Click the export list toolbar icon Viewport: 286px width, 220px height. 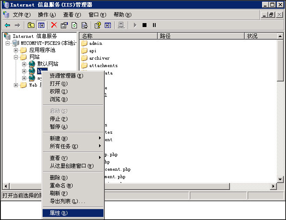tap(84, 25)
